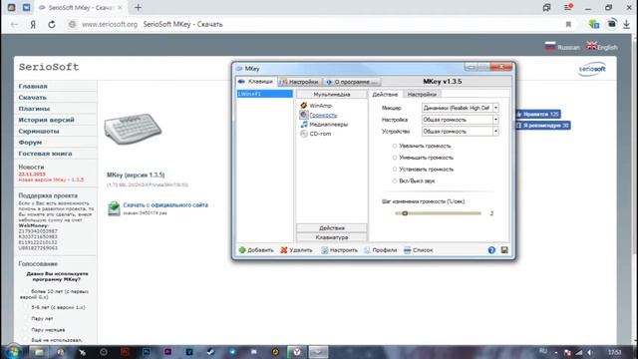Open the Медиаплееры item in MKey
Screen dimensions: 638x359
pos(328,124)
